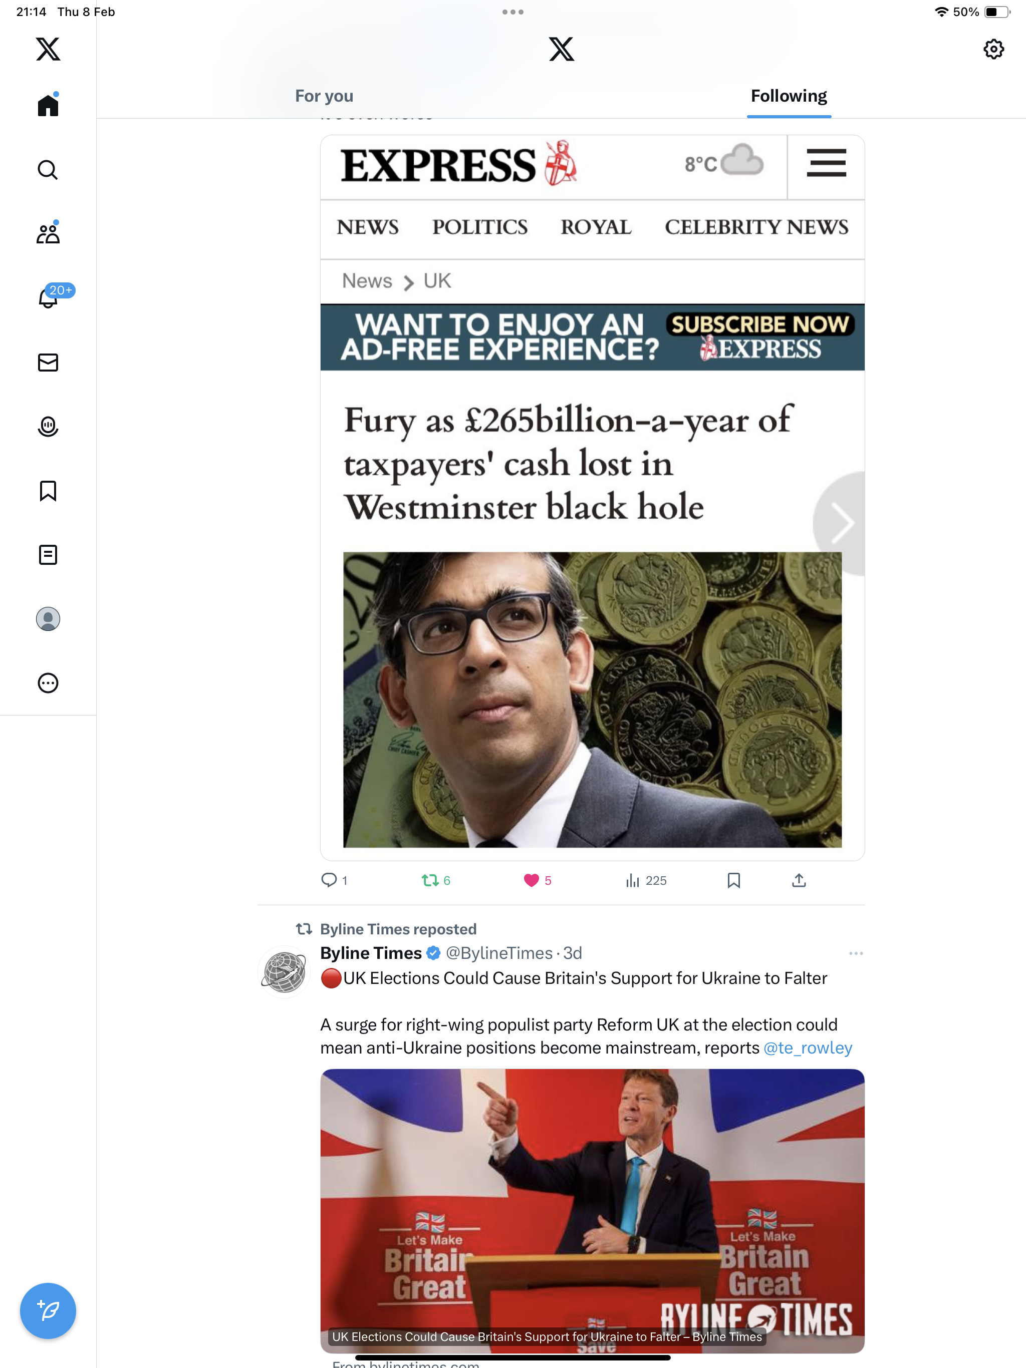Bookmark the Express headline post
The height and width of the screenshot is (1368, 1026).
[733, 880]
